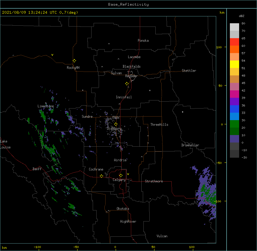Viewport: 257px width, 251px height.
Task: Click the Vulcan town label
Action: (x=162, y=236)
